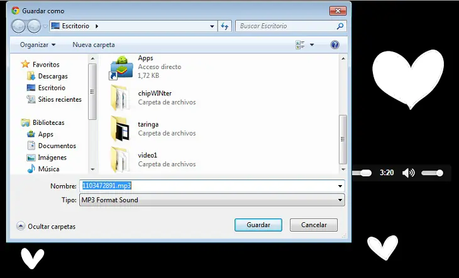Open the view options dropdown arrow
This screenshot has height=278, width=459.
312,45
